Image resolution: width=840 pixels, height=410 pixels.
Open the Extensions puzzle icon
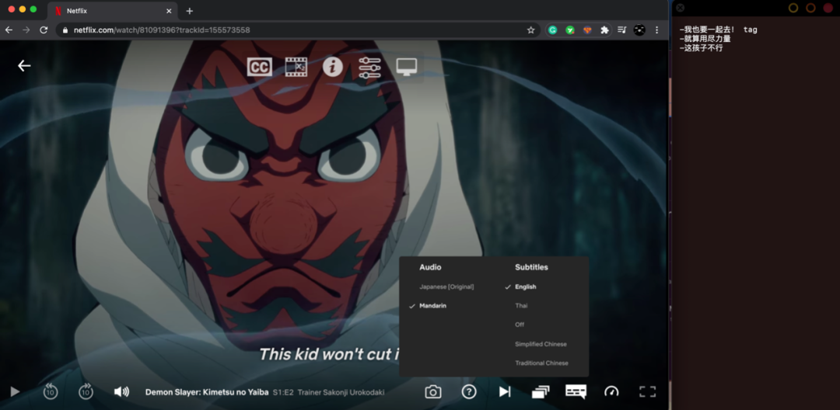point(605,30)
